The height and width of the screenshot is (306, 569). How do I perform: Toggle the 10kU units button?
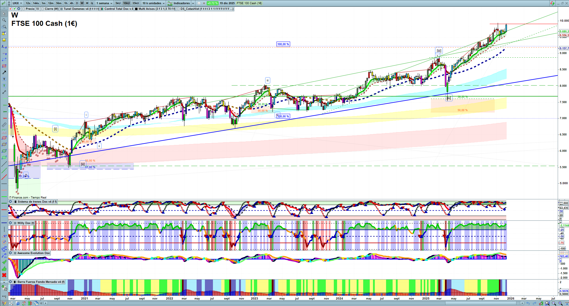127,3
